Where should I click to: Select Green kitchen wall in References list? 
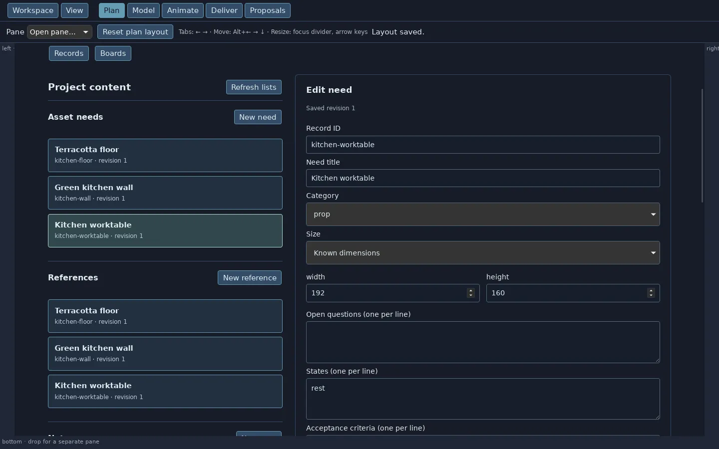point(165,354)
